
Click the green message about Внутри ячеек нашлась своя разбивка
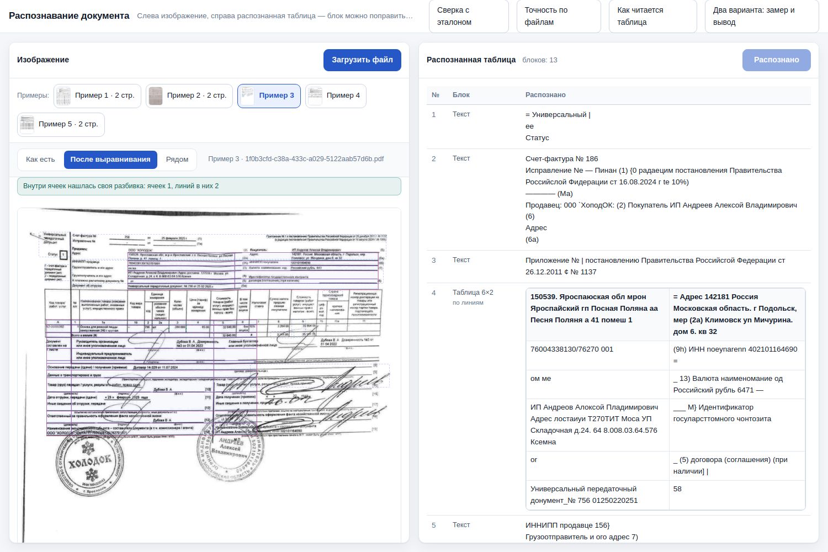click(x=209, y=186)
